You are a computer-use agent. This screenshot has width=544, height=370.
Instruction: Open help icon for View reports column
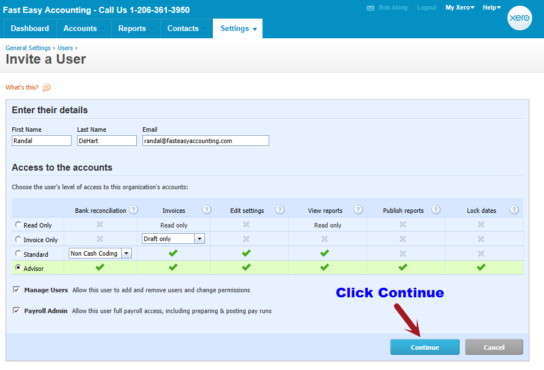pos(358,209)
